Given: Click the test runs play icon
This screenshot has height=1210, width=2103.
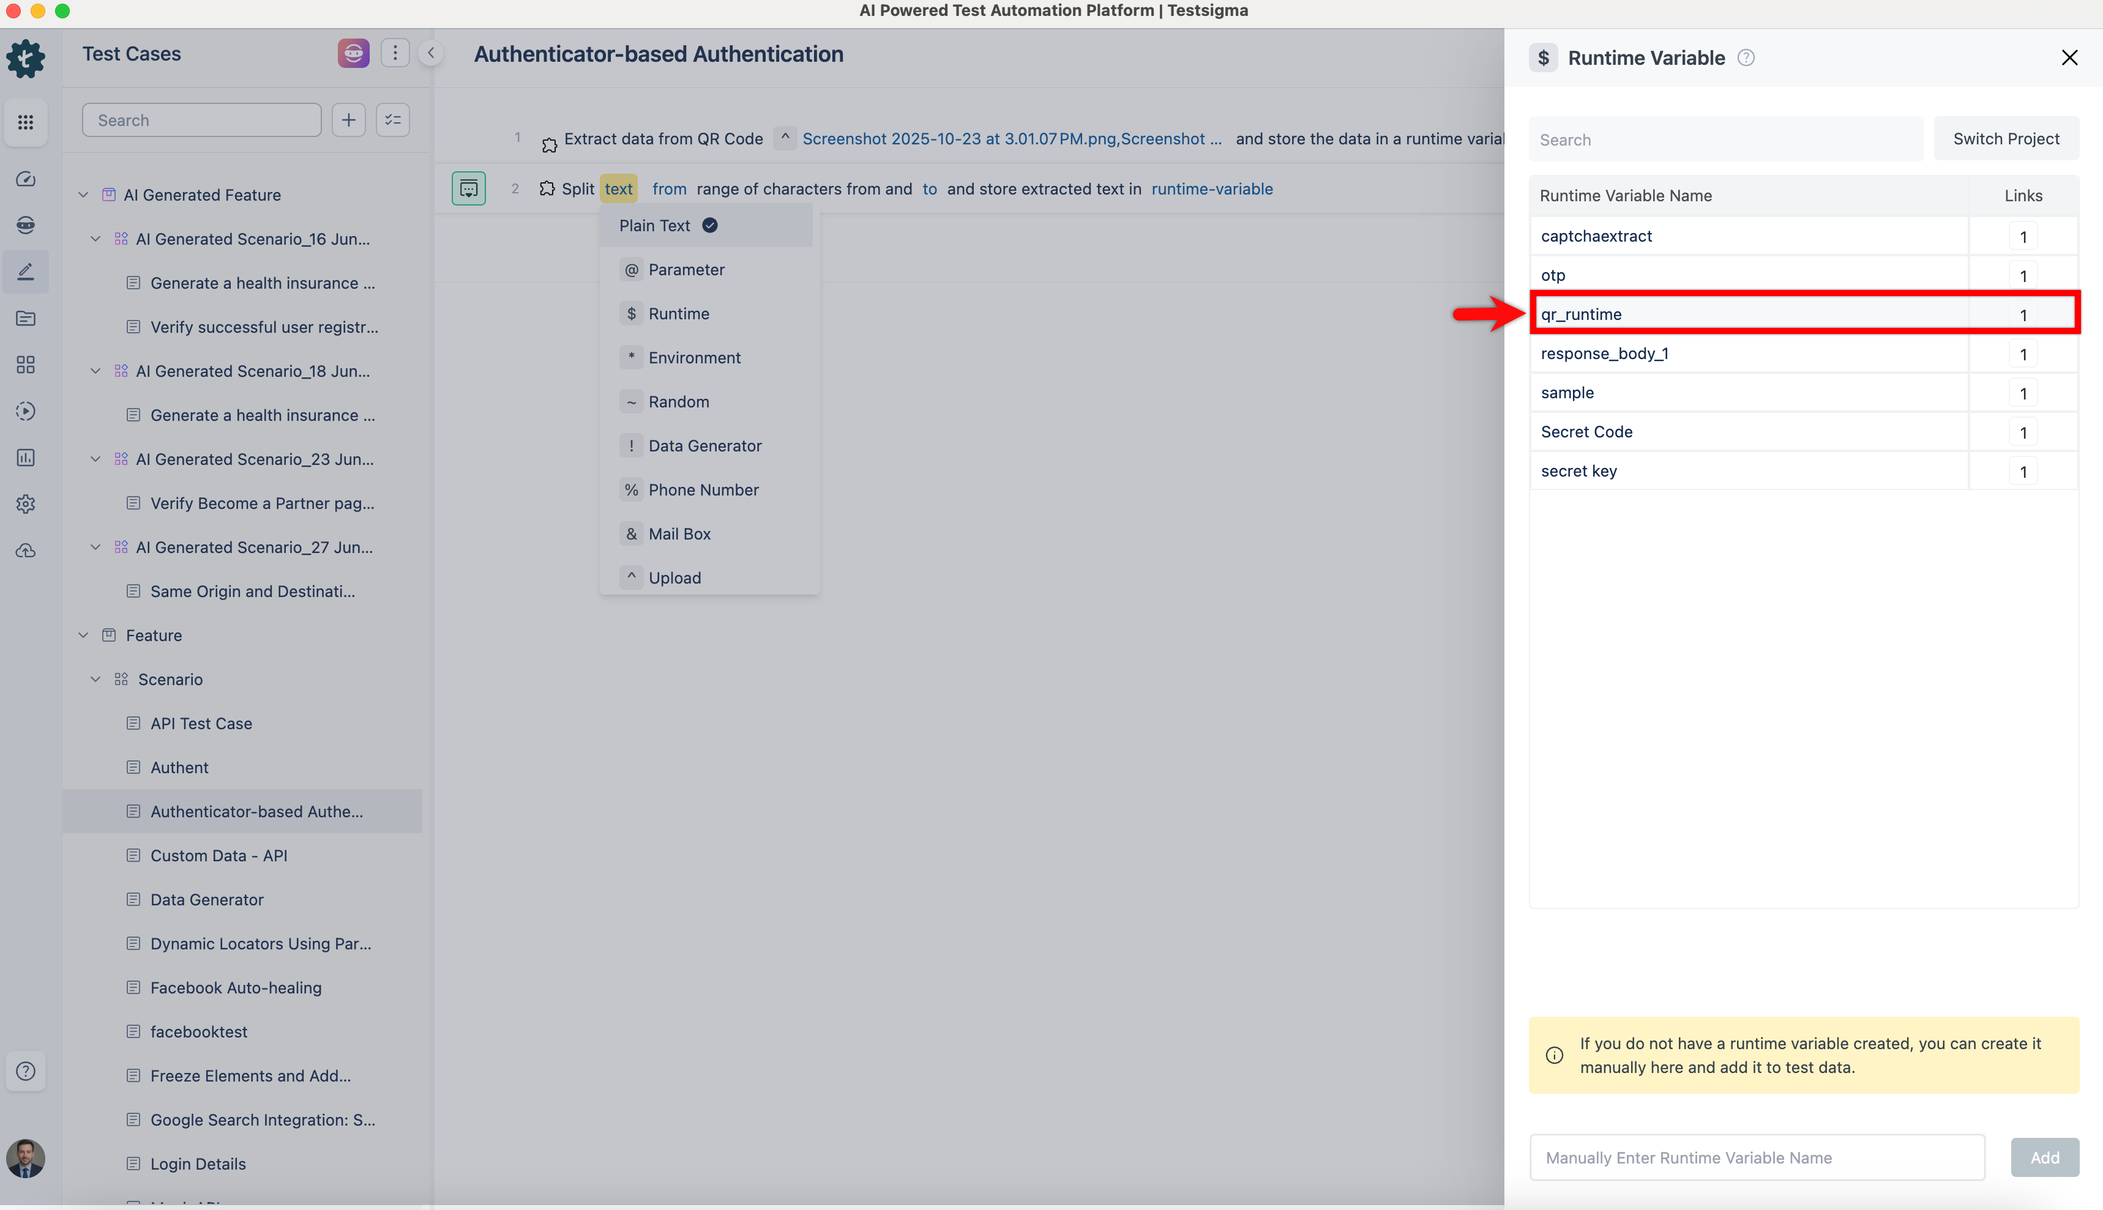Looking at the screenshot, I should coord(26,410).
